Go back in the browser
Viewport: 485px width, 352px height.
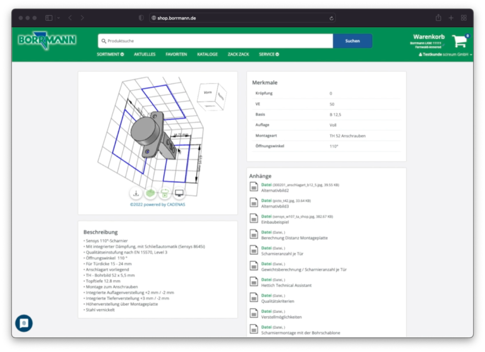[x=70, y=18]
